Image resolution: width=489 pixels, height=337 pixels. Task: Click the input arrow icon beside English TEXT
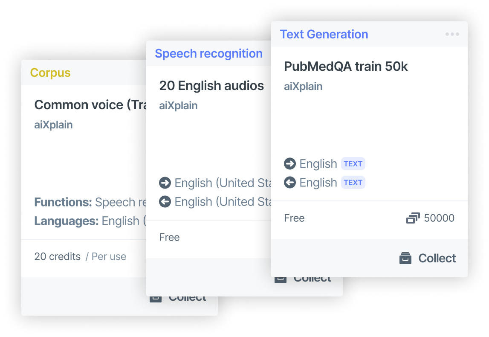[290, 164]
